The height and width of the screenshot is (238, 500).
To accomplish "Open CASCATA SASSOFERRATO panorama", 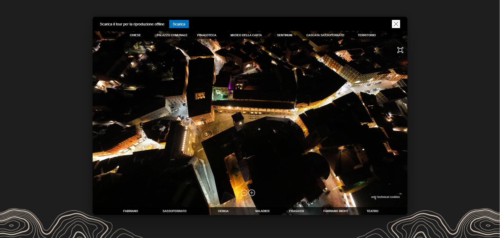I will (x=325, y=35).
